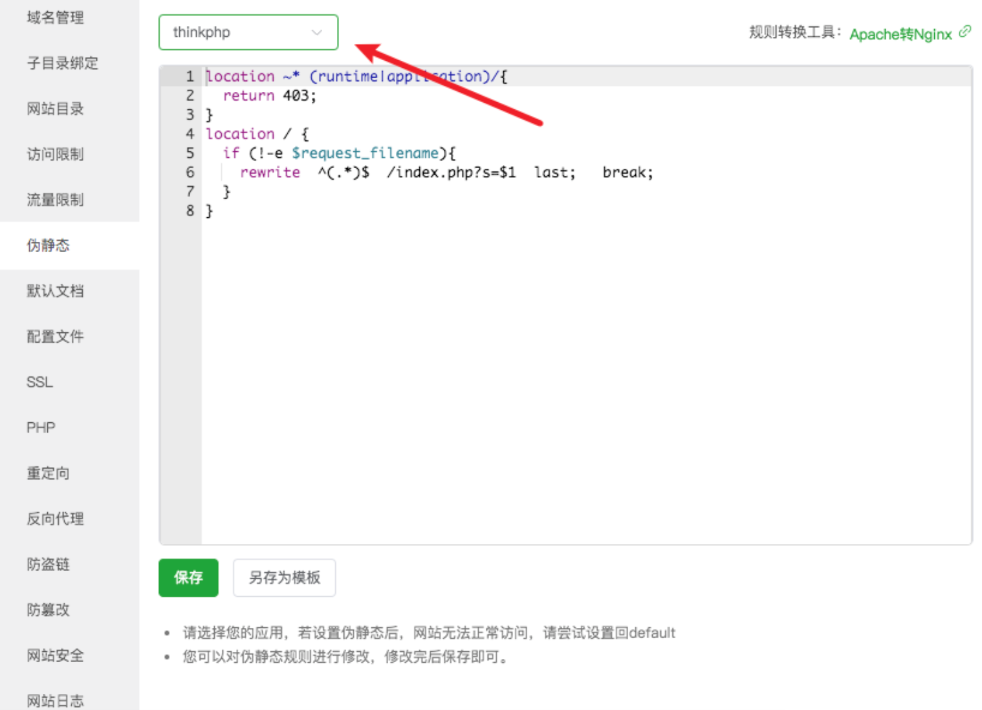This screenshot has height=710, width=982.
Task: Open the 防盗链 section
Action: click(x=48, y=565)
